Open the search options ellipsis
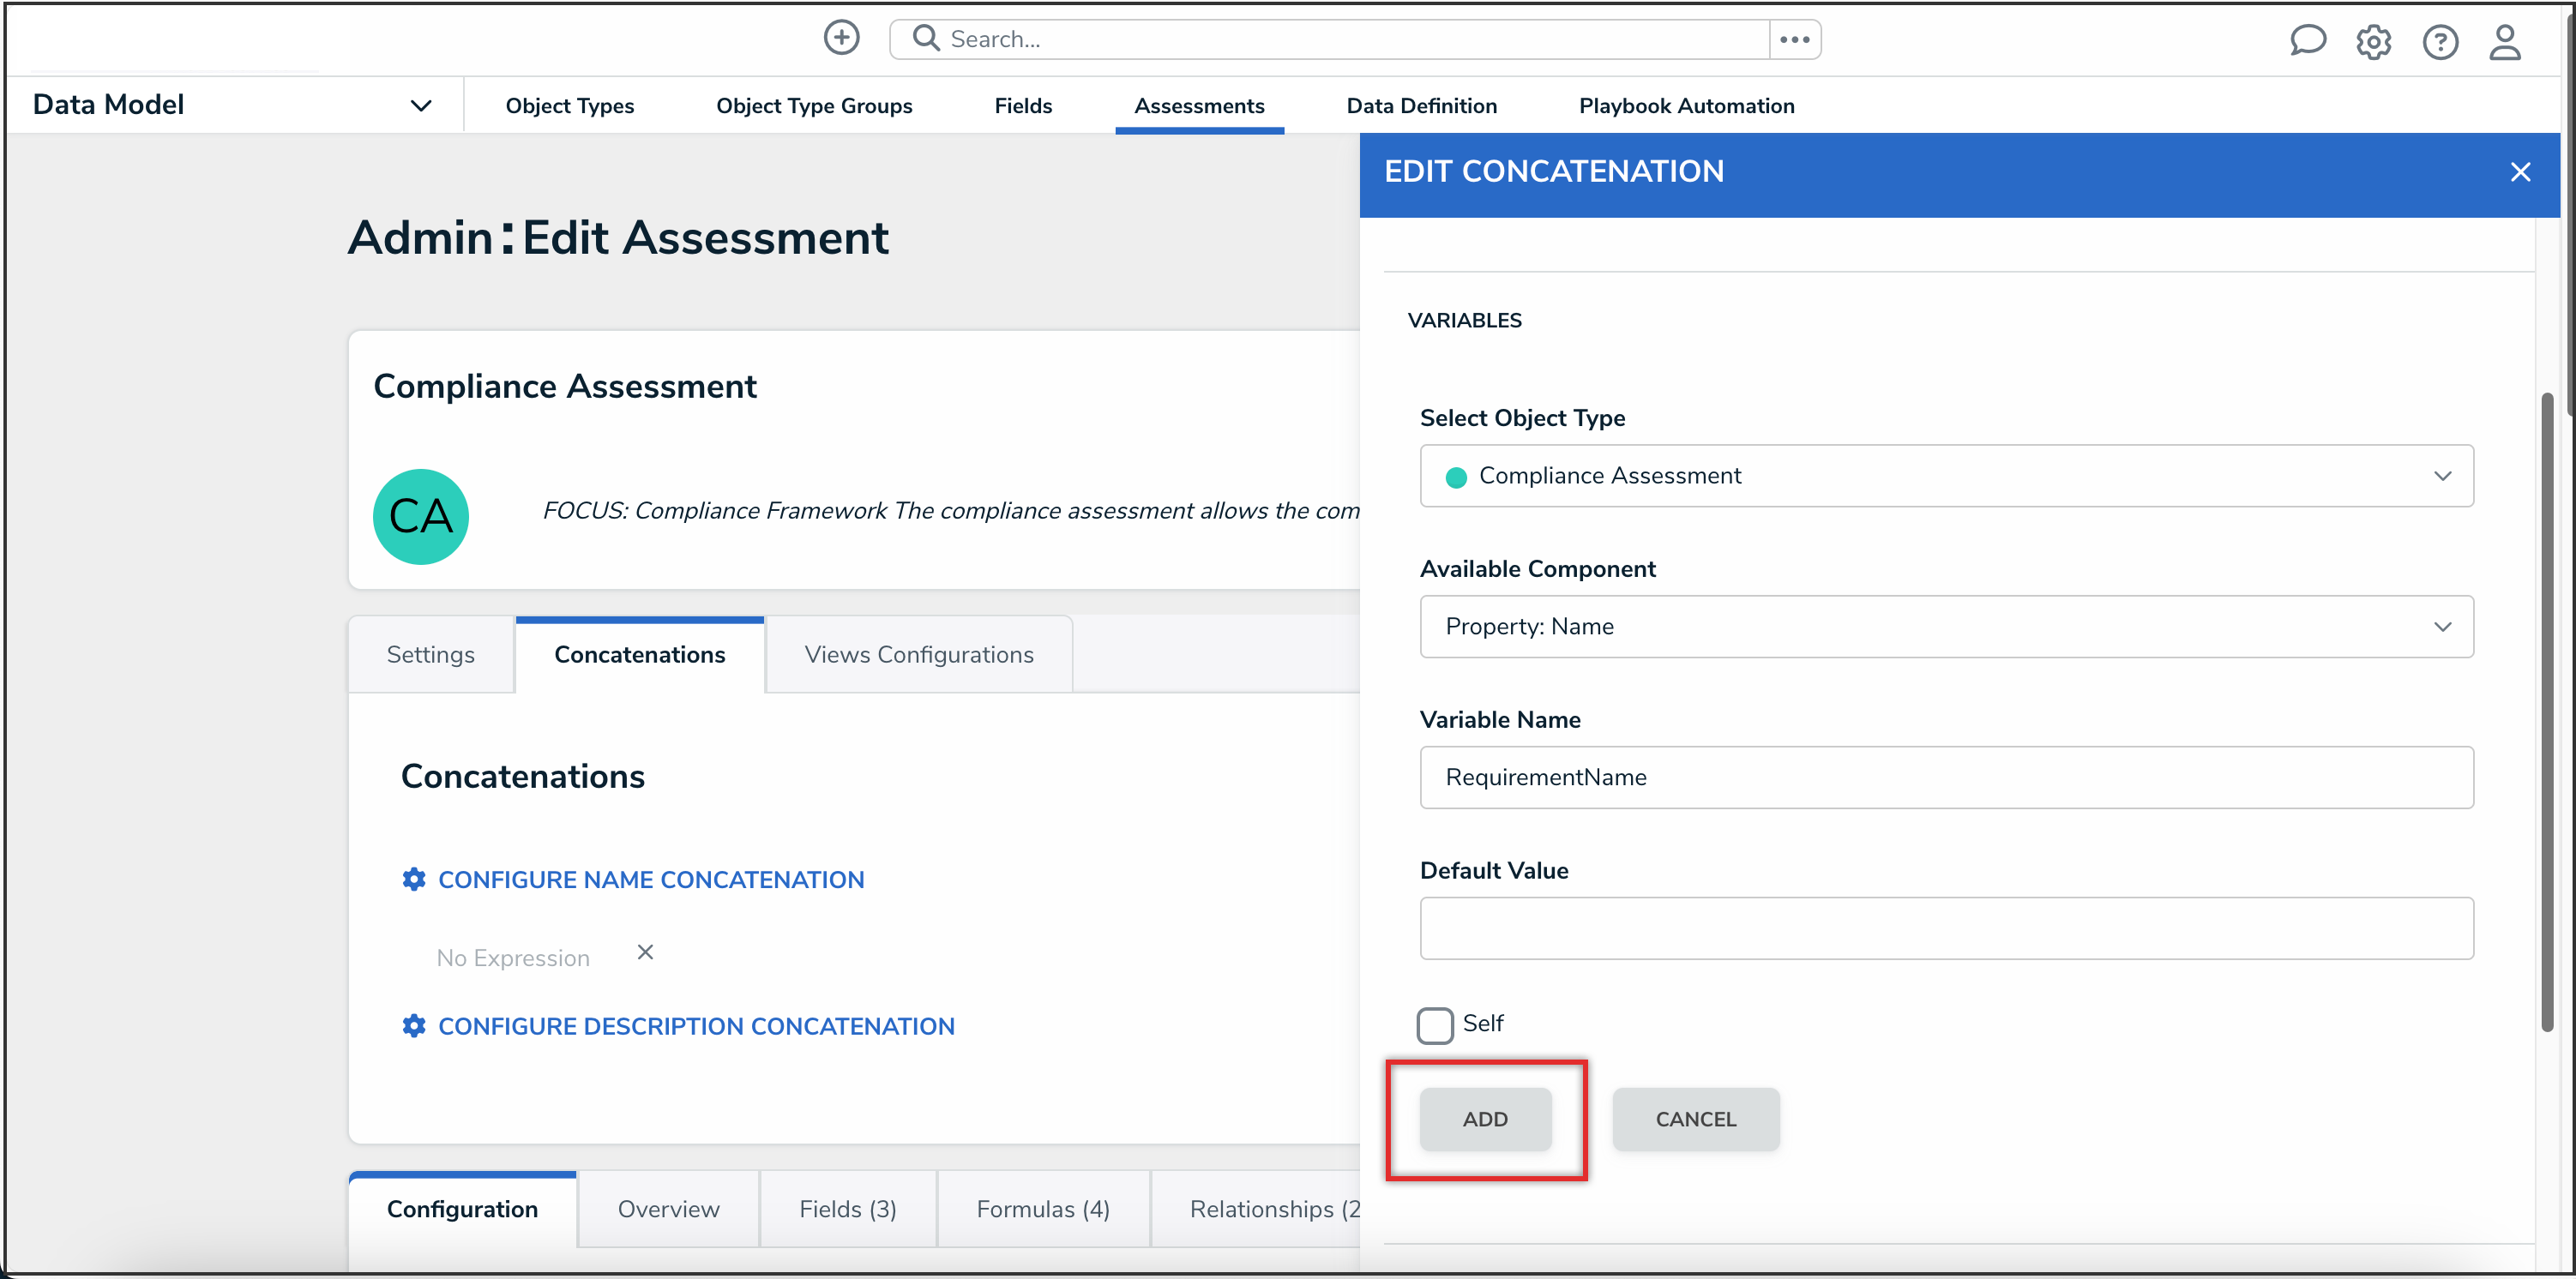 pyautogui.click(x=1794, y=39)
